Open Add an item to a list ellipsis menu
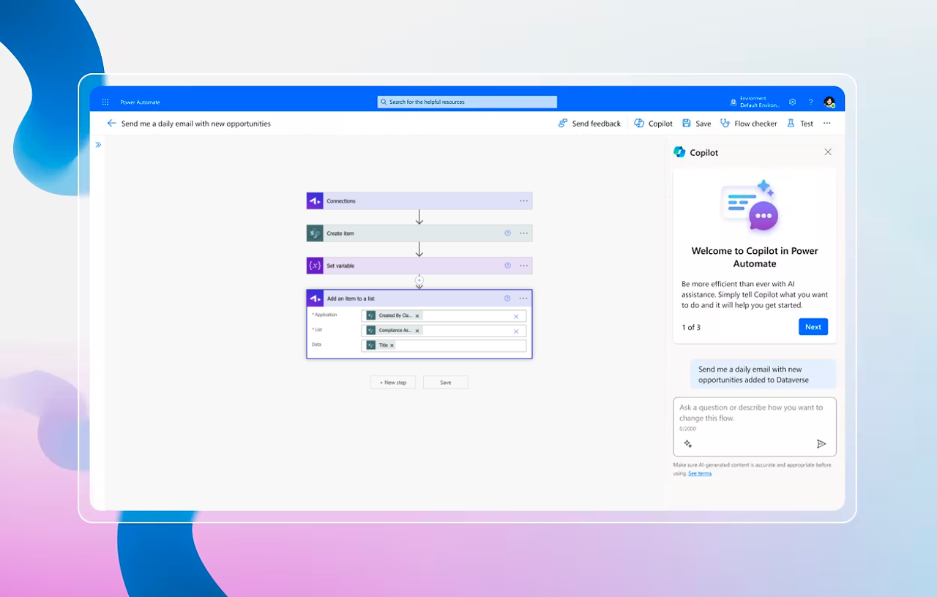The height and width of the screenshot is (597, 937). pos(523,298)
